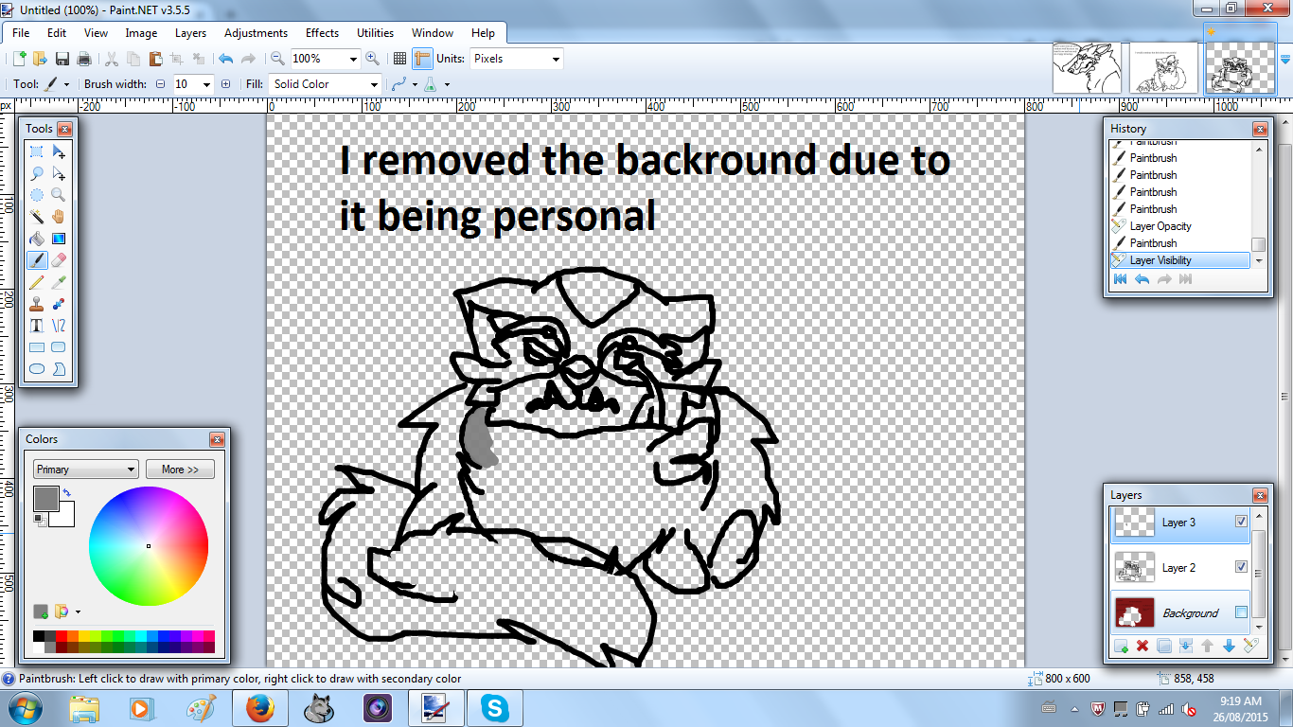Select the Pencil tool
Image resolution: width=1293 pixels, height=727 pixels.
37,282
